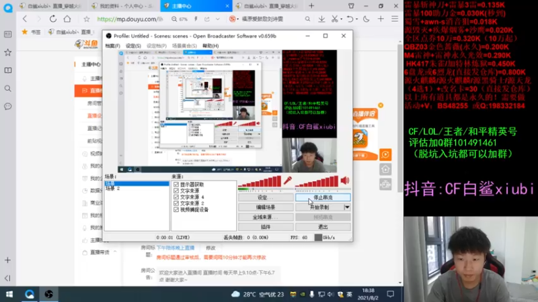Toggle 文字来源 4 source checkbox
Viewport: 538px width, 302px height.
tap(176, 197)
